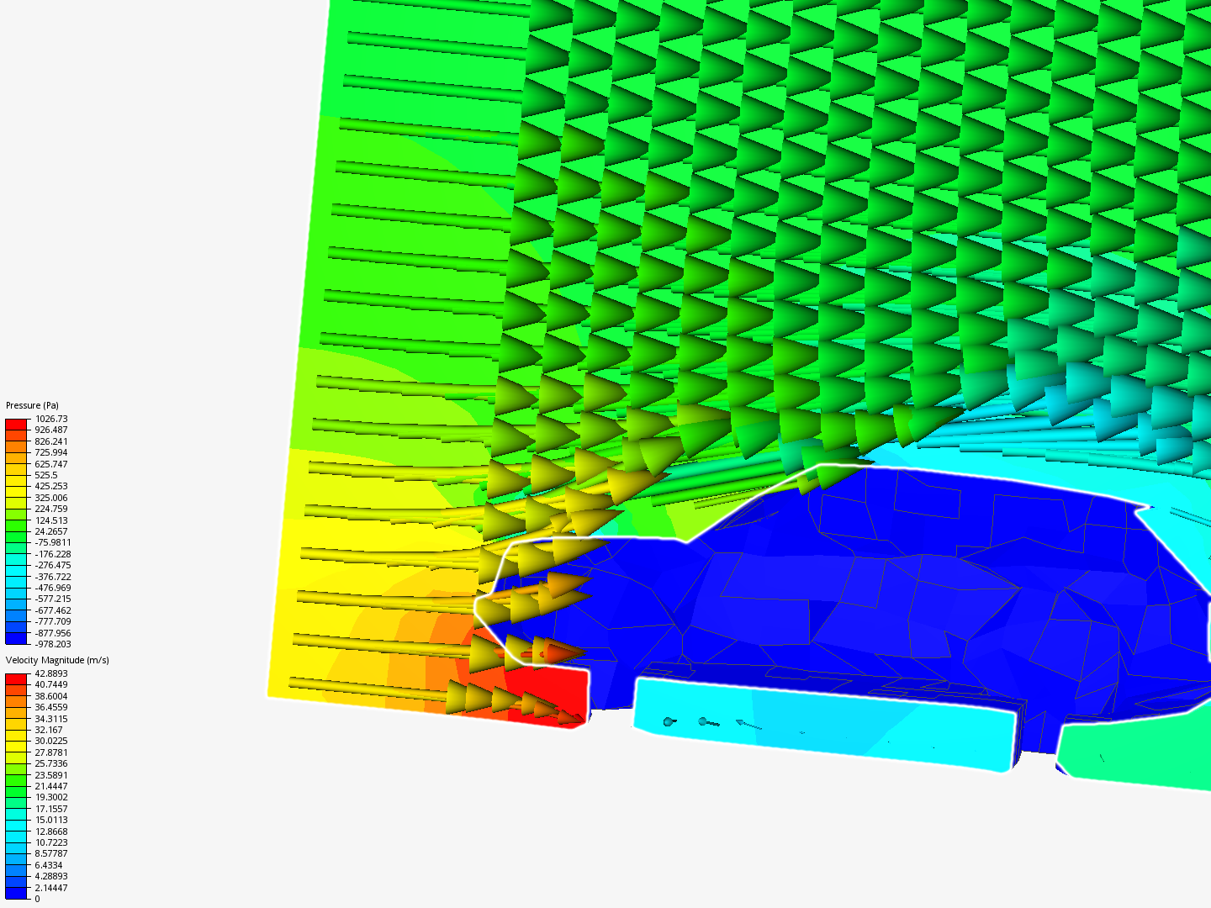Select pressure legend value -877.956
Screen dimensions: 1211x908
tap(53, 633)
